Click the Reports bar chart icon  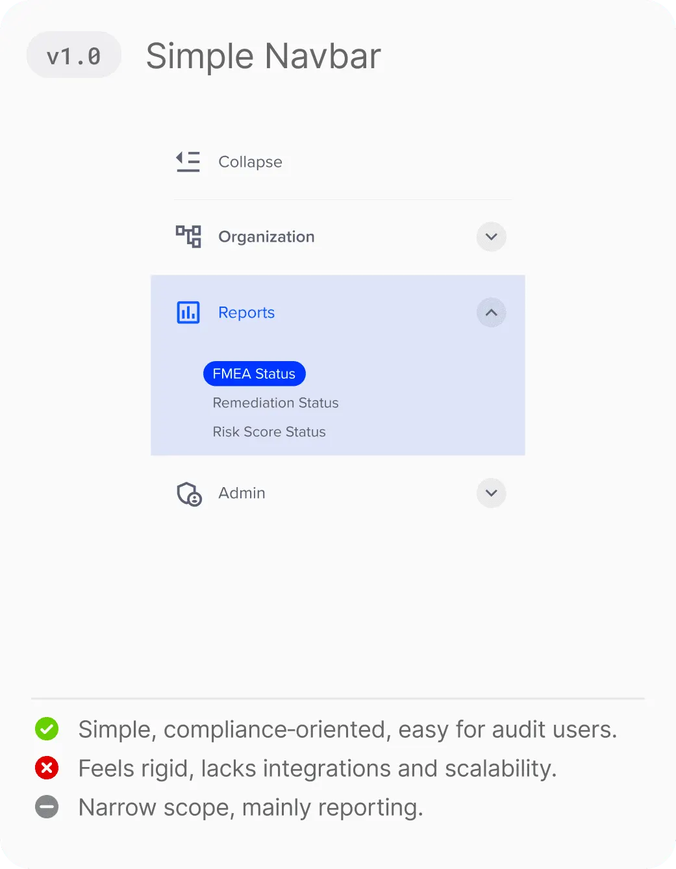coord(188,312)
